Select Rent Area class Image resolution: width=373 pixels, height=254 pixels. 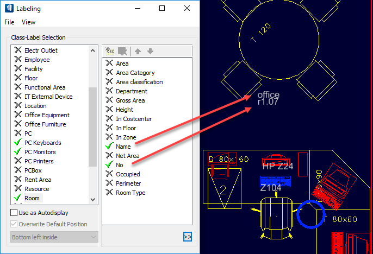click(38, 180)
